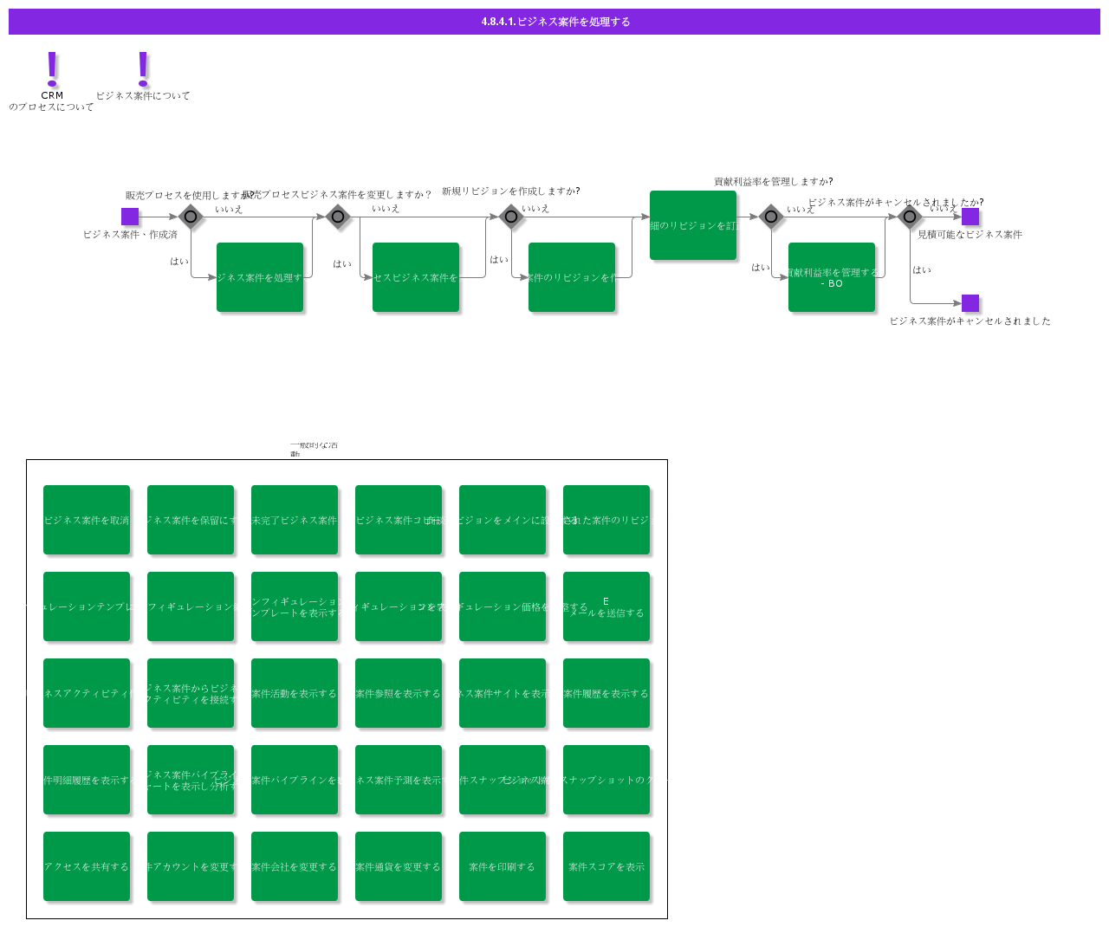Open the '案件スコアを表示' activity box

(x=606, y=866)
